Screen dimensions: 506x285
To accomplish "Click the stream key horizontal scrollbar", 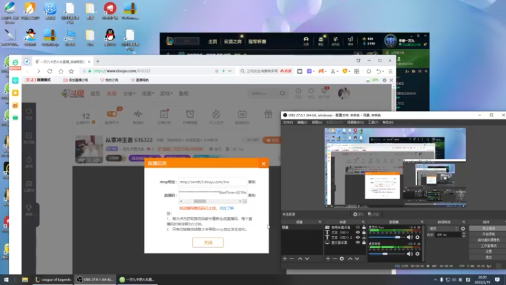I will tap(210, 201).
